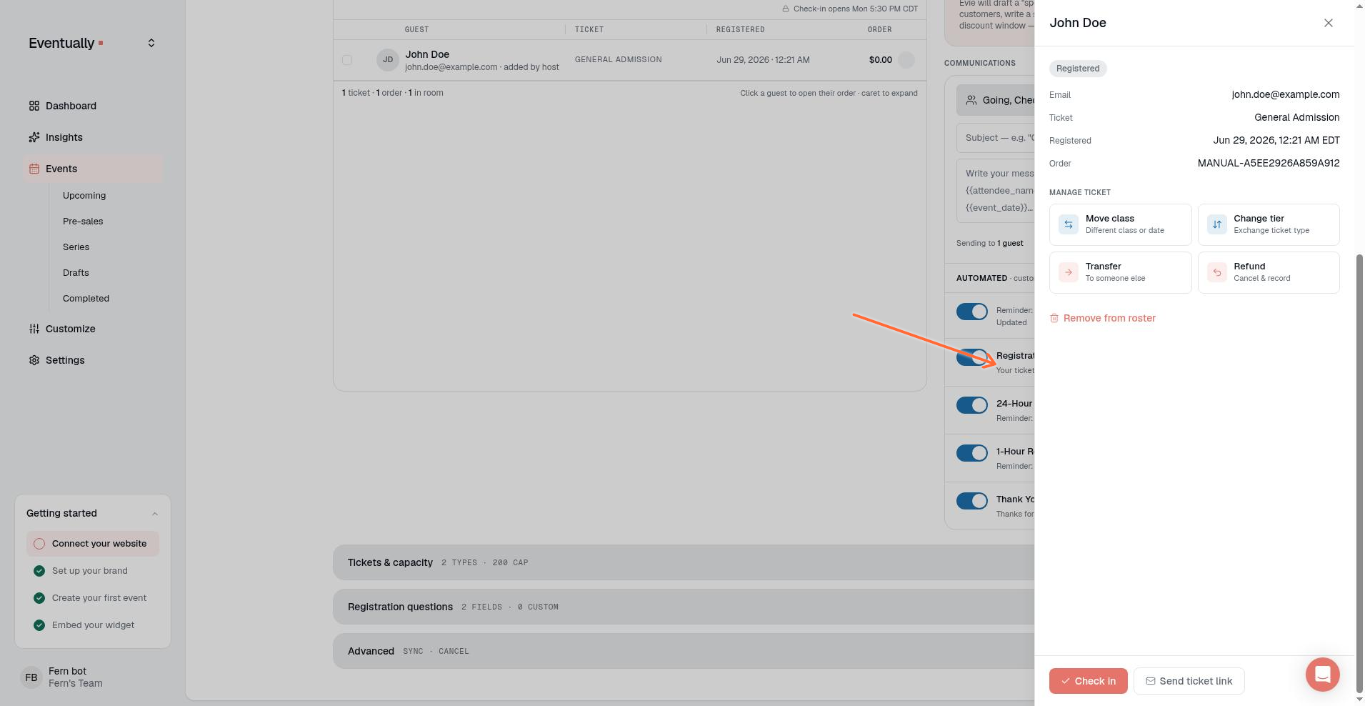Go to Upcoming events
This screenshot has height=706, width=1365.
84,195
